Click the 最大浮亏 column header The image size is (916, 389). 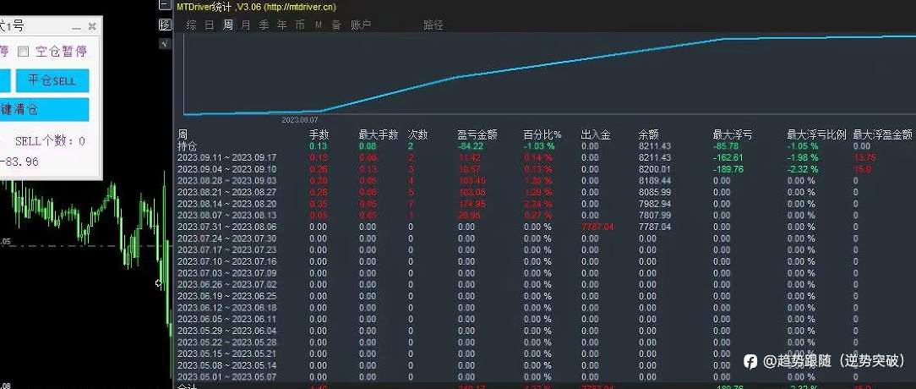point(733,135)
